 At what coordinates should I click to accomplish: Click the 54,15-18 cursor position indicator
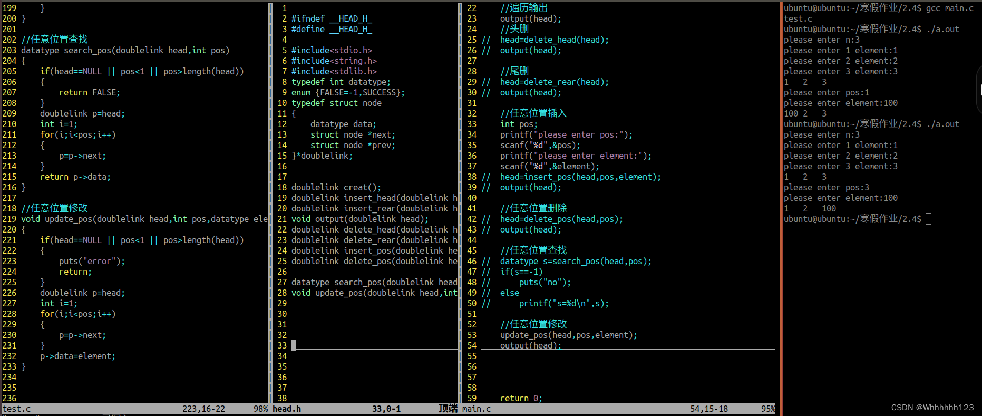coord(709,409)
